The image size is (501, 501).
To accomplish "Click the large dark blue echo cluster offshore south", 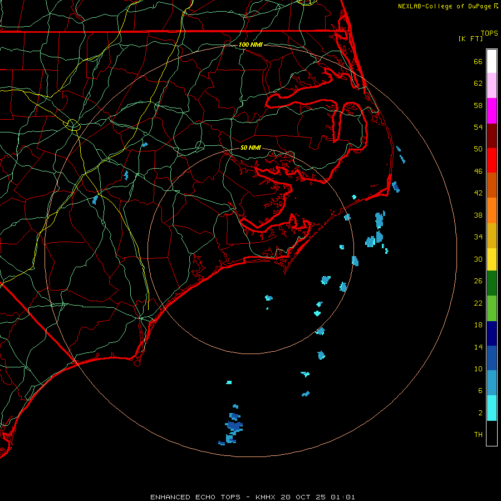I will (234, 426).
